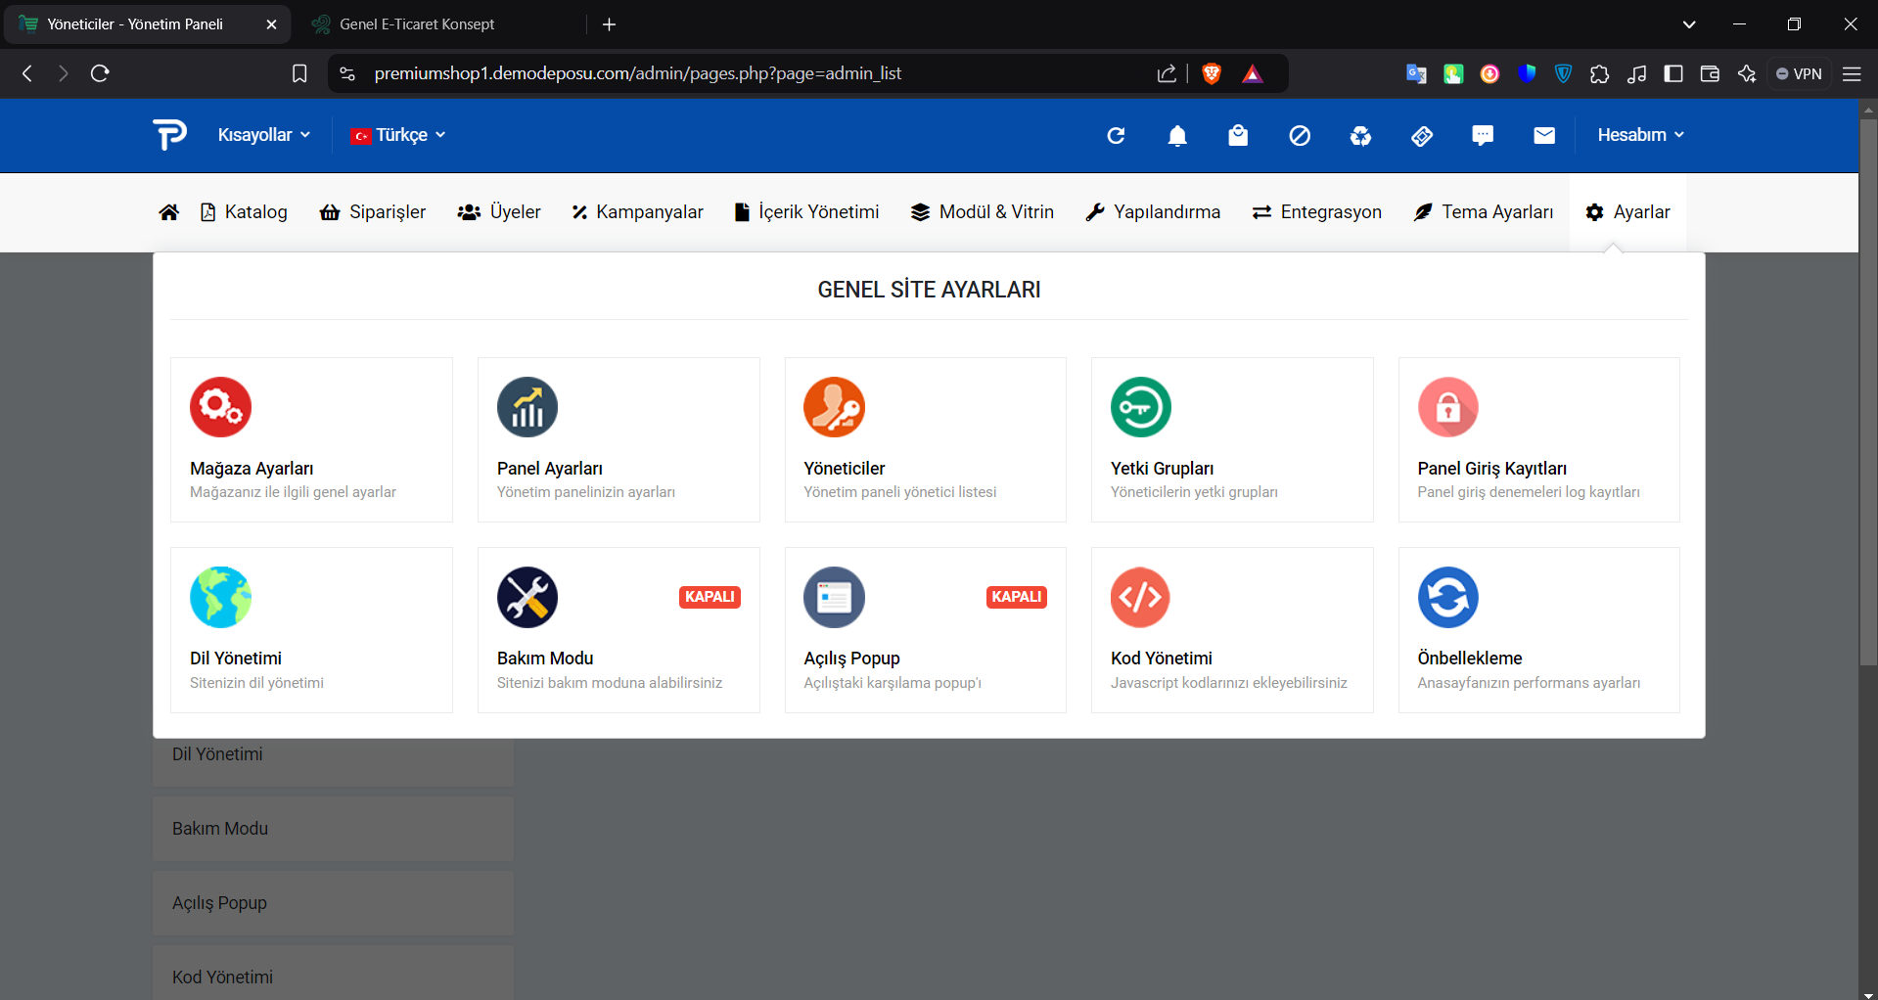Click the KAPALI badge on Bakım Modu
This screenshot has width=1878, height=1000.
pos(710,597)
